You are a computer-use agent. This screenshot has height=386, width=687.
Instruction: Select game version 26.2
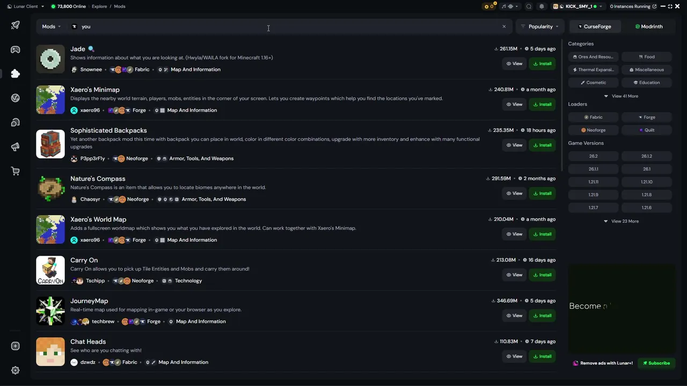594,157
